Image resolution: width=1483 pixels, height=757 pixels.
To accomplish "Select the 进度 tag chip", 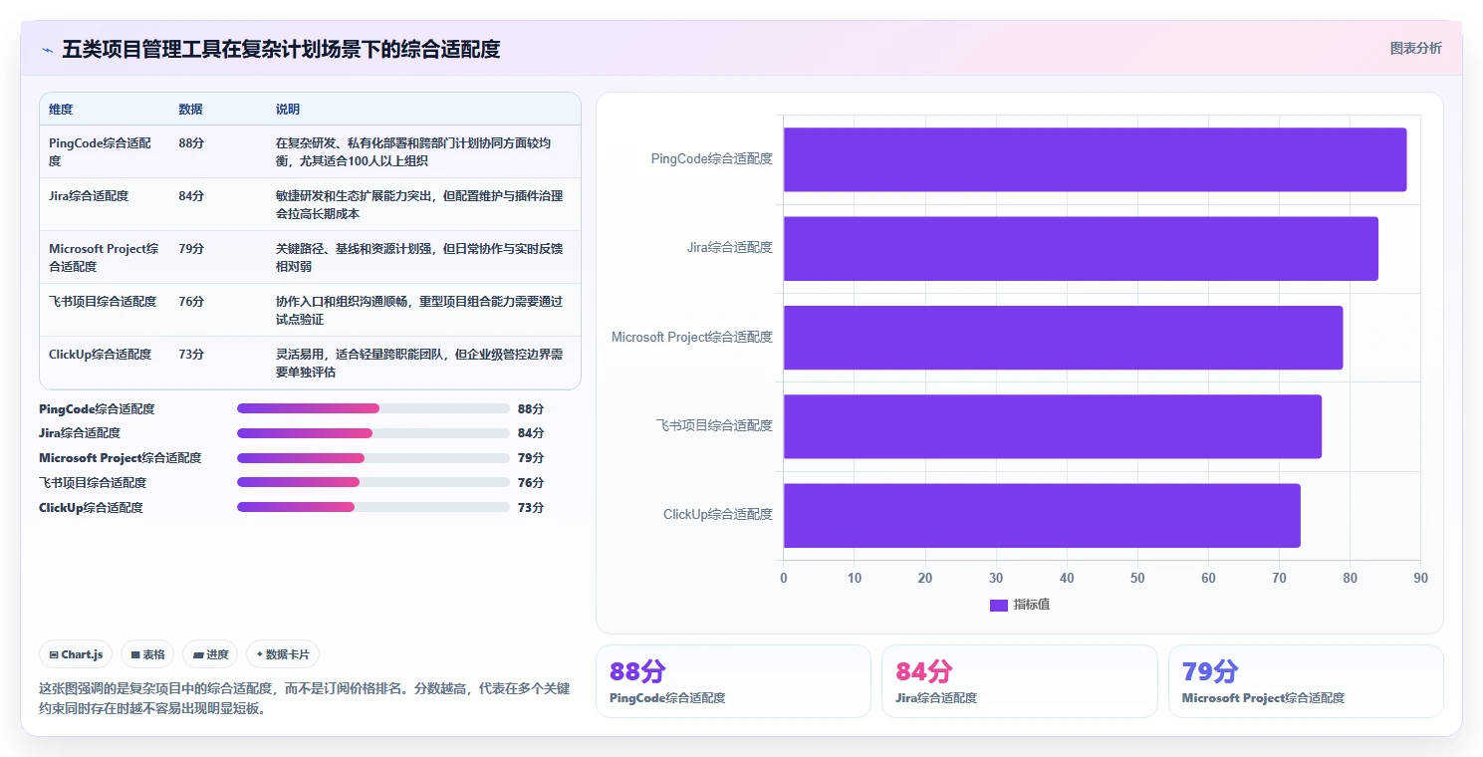I will tap(210, 654).
